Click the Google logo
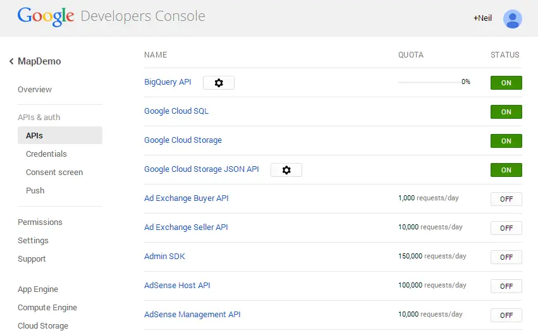Screen dimensions: 538x333 tap(46, 16)
